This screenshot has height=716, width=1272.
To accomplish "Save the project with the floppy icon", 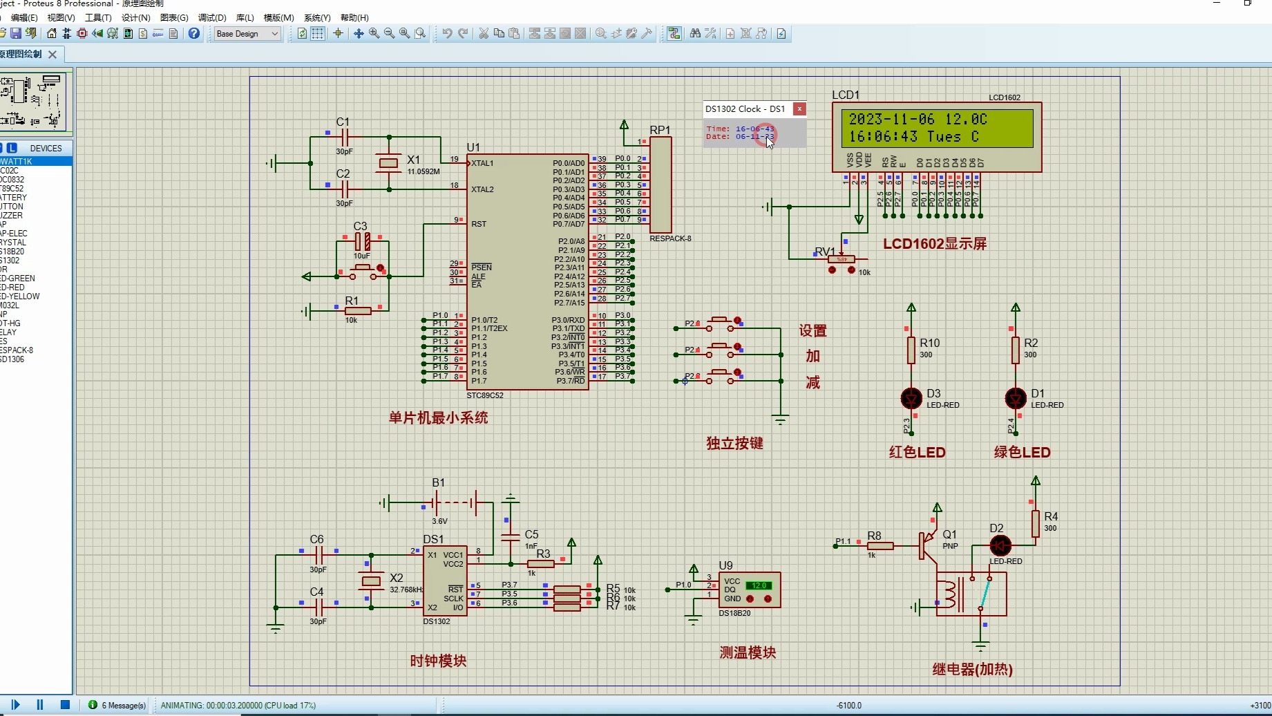I will click(x=16, y=33).
